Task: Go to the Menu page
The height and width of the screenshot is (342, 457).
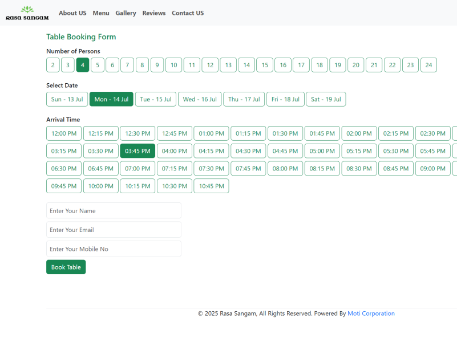Action: pos(101,13)
